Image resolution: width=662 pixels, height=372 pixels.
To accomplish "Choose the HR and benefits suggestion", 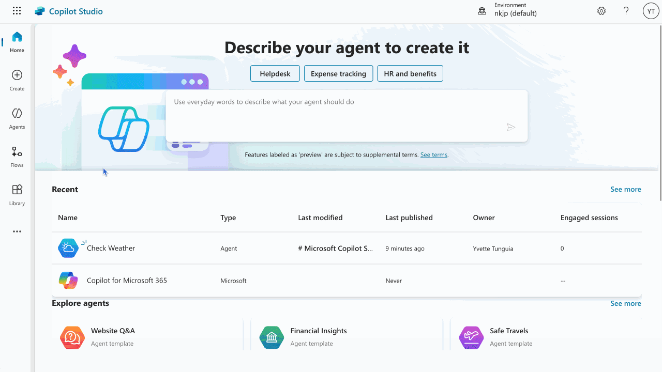I will (x=410, y=73).
